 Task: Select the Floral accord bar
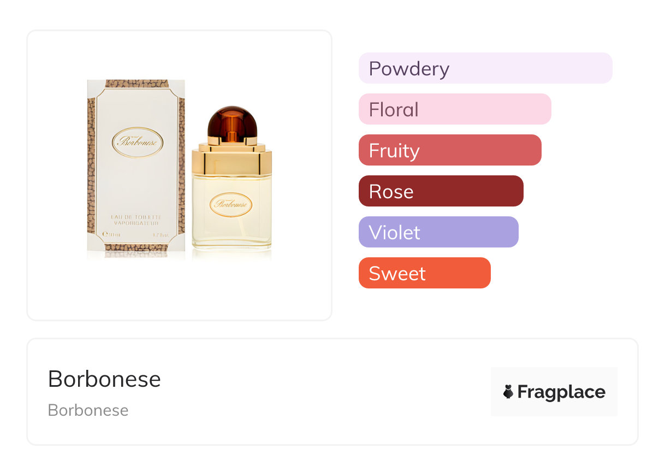454,109
